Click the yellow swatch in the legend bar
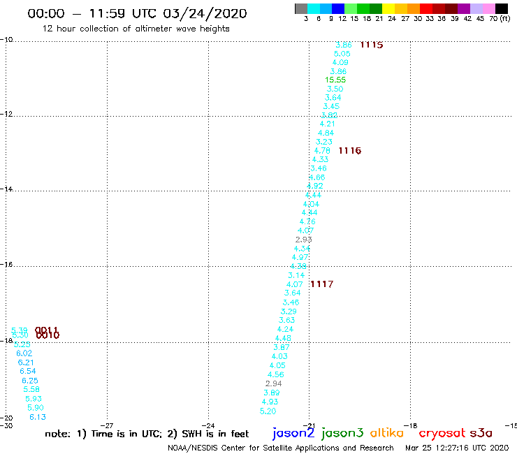Image resolution: width=517 pixels, height=454 pixels. tap(388, 8)
